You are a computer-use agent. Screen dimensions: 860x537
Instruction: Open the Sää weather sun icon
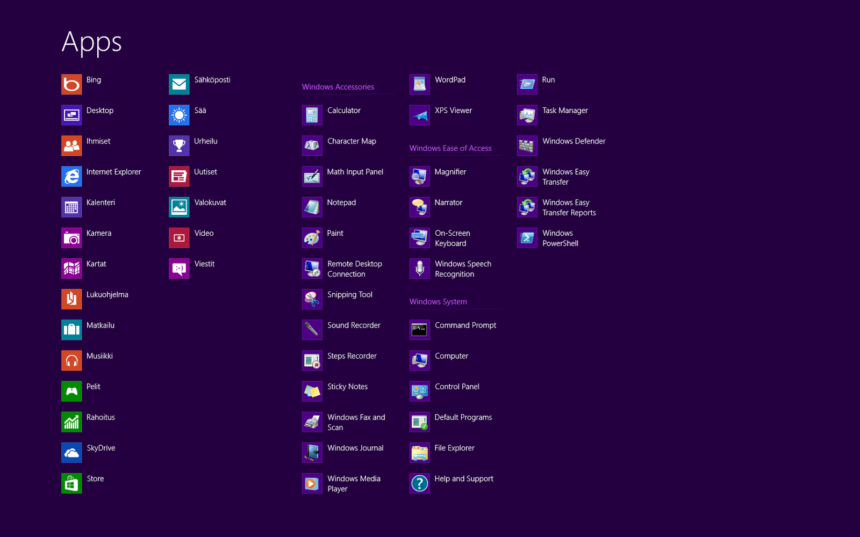click(179, 115)
